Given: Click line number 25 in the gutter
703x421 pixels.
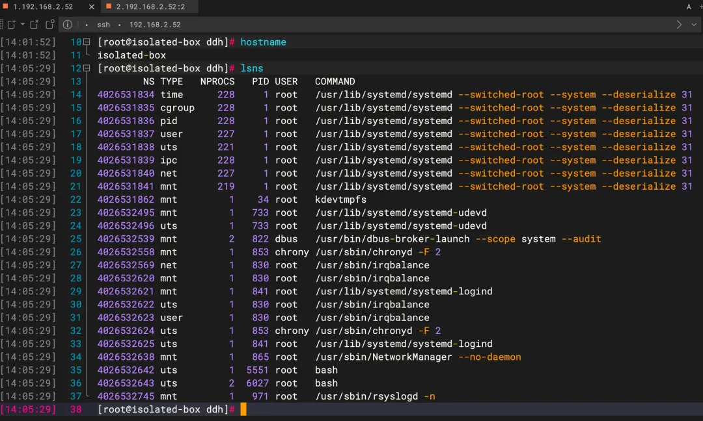Looking at the screenshot, I should click(x=76, y=239).
